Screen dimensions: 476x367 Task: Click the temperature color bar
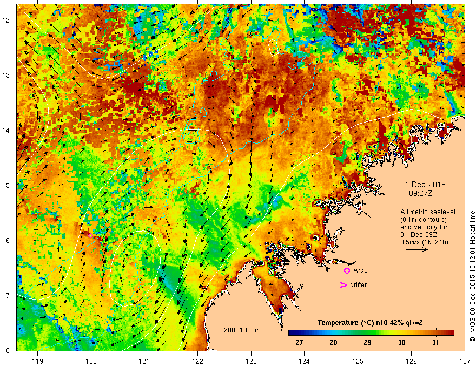point(371,333)
